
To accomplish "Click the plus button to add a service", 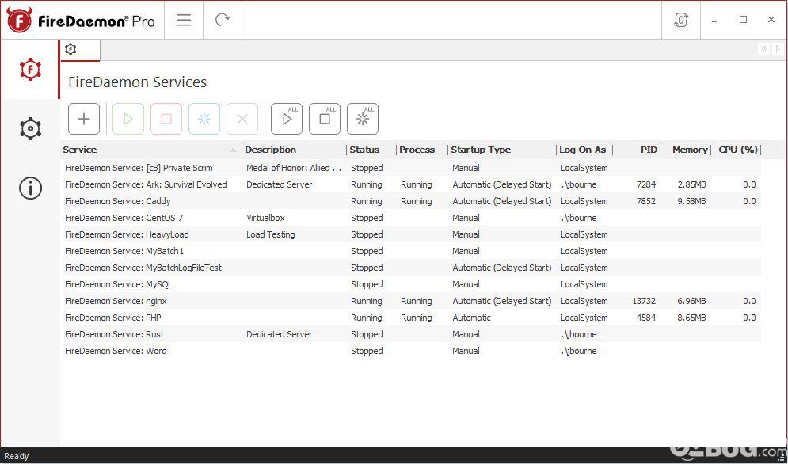I will pos(84,119).
